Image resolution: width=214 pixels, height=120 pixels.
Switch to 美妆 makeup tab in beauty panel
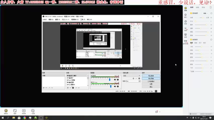203,7
